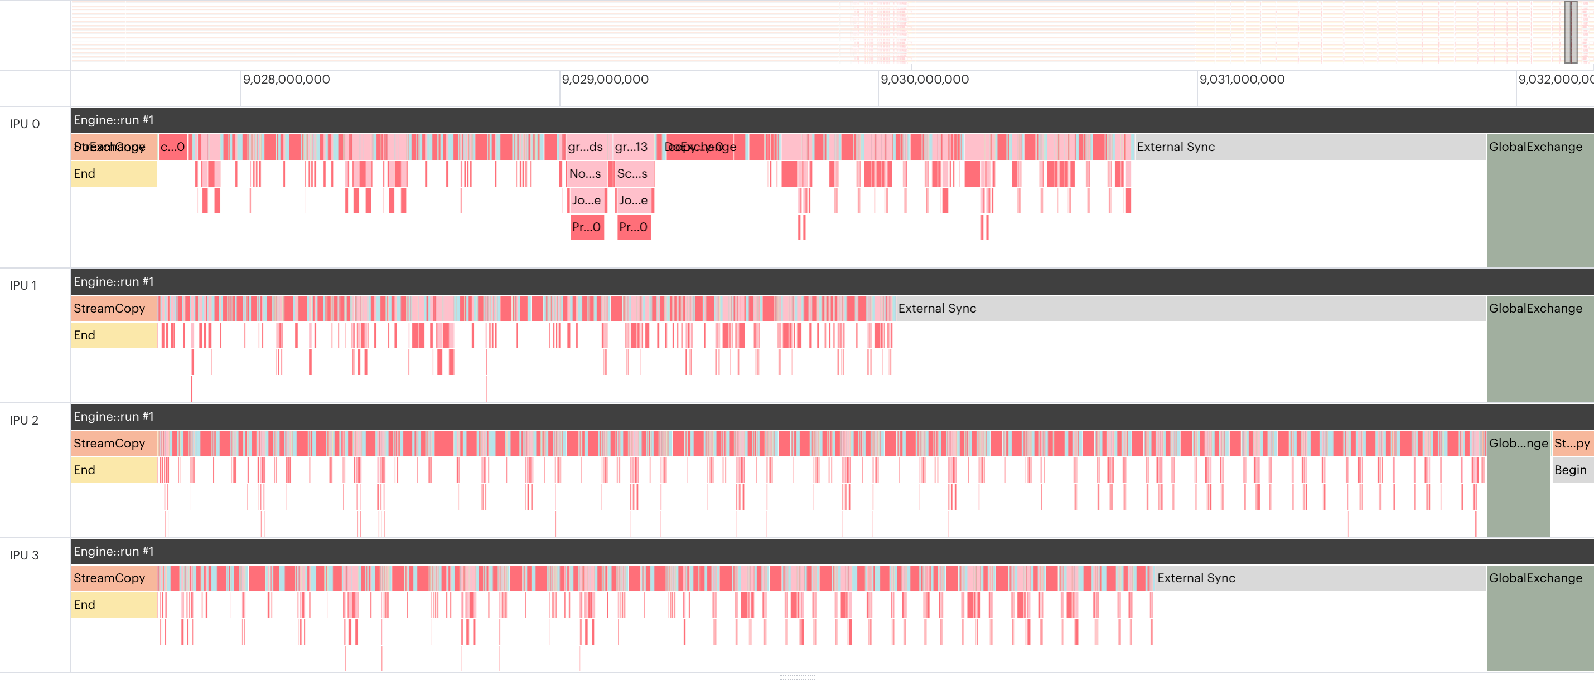
Task: Click the overview minimap viewport handle
Action: click(x=1570, y=32)
